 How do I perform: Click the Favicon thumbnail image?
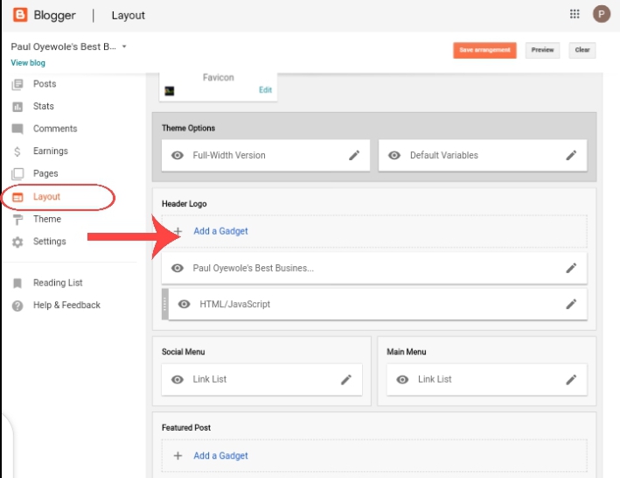point(170,91)
